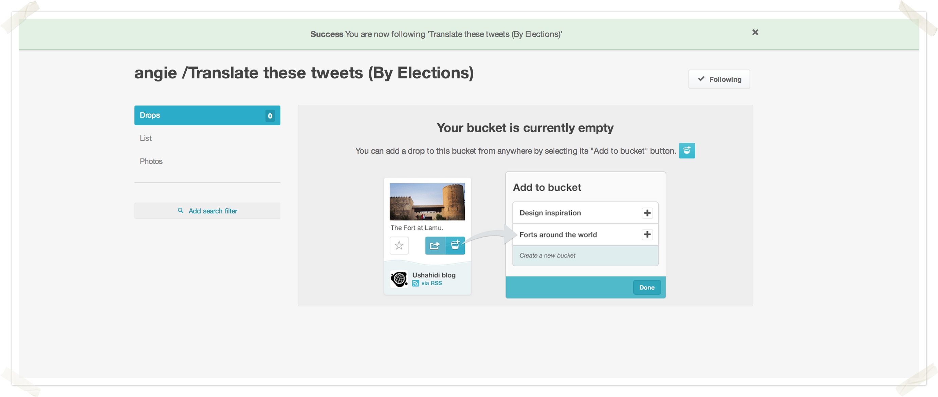
Task: Click the RSS feed icon under Ushahidi blog
Action: (x=416, y=283)
